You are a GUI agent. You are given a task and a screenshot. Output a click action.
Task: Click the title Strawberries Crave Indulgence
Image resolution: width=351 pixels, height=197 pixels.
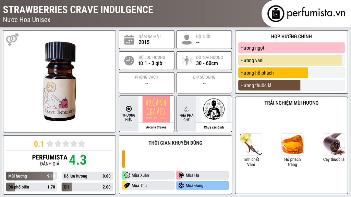click(x=78, y=10)
